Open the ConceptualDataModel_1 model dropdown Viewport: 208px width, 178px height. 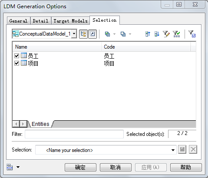click(x=74, y=34)
